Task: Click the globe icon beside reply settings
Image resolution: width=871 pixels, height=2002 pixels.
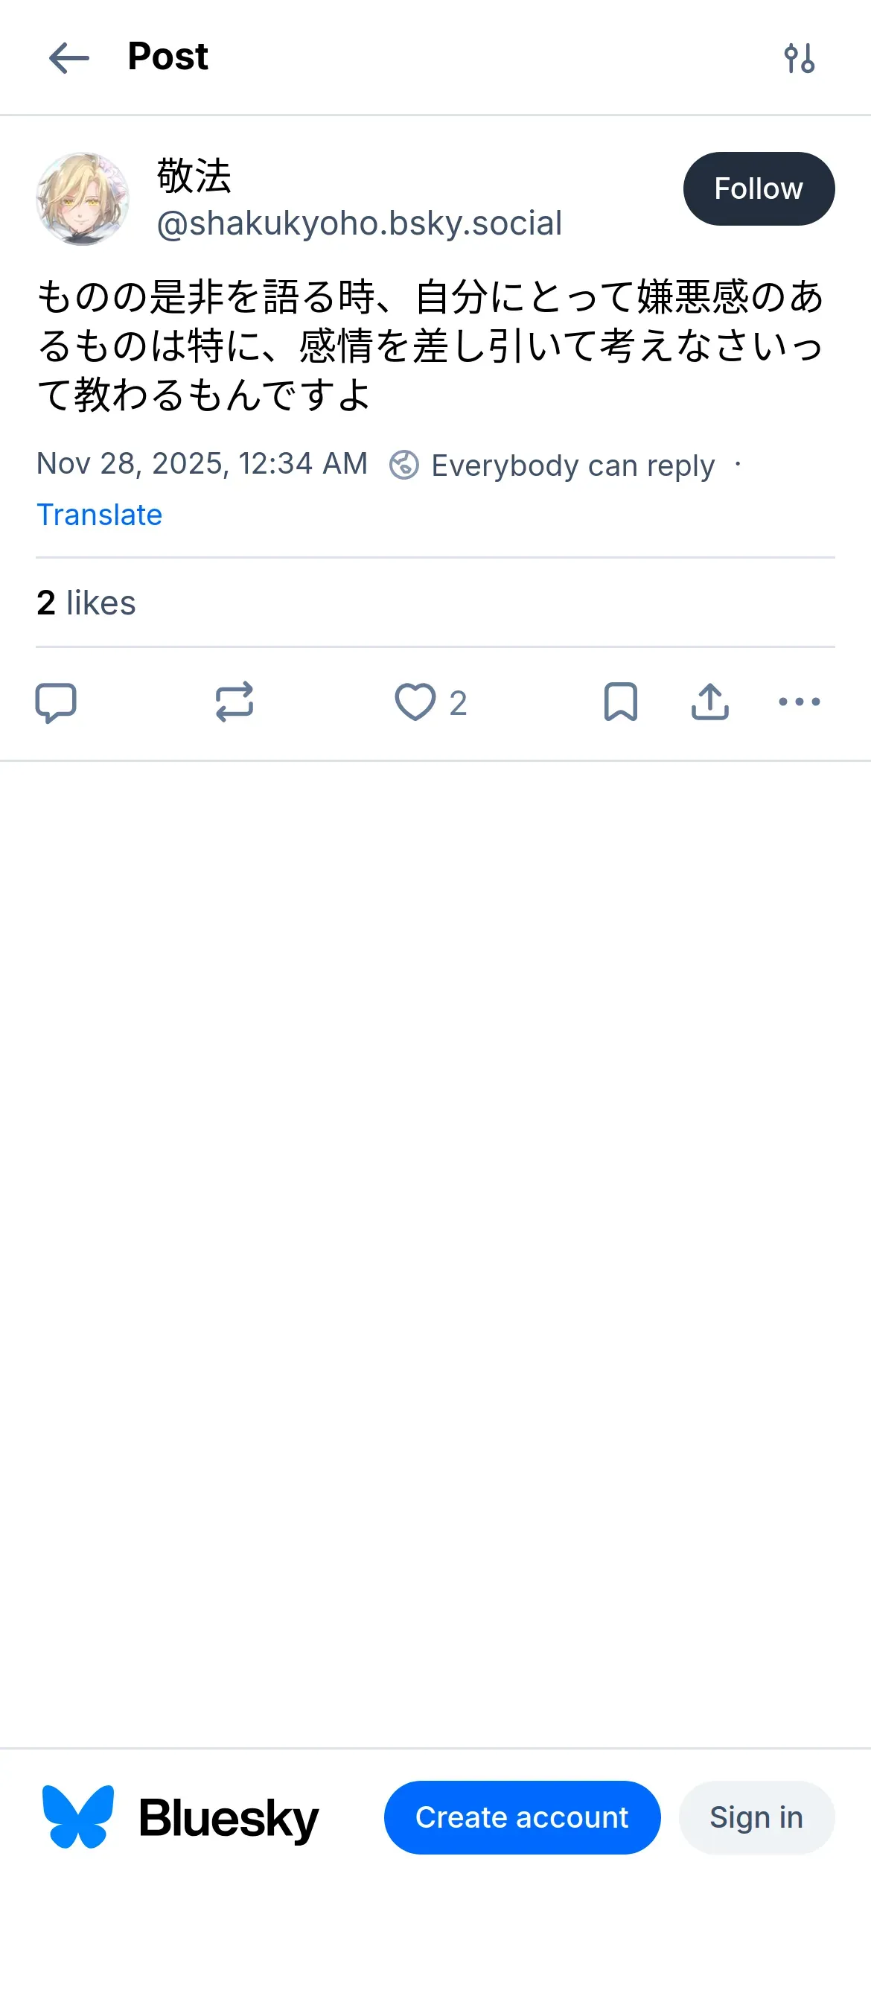Action: coord(404,465)
